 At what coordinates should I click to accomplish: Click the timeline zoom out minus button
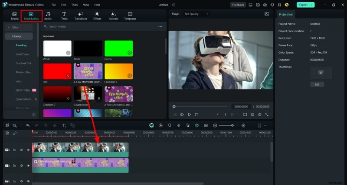click(x=215, y=125)
